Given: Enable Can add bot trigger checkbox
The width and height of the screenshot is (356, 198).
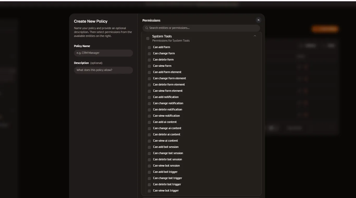Looking at the screenshot, I should [149, 172].
